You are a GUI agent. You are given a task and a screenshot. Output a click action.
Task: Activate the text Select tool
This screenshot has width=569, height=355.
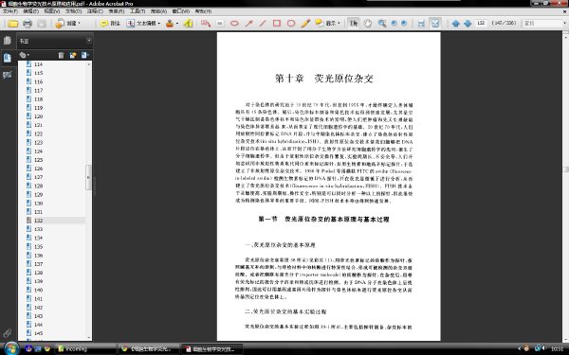pos(354,24)
